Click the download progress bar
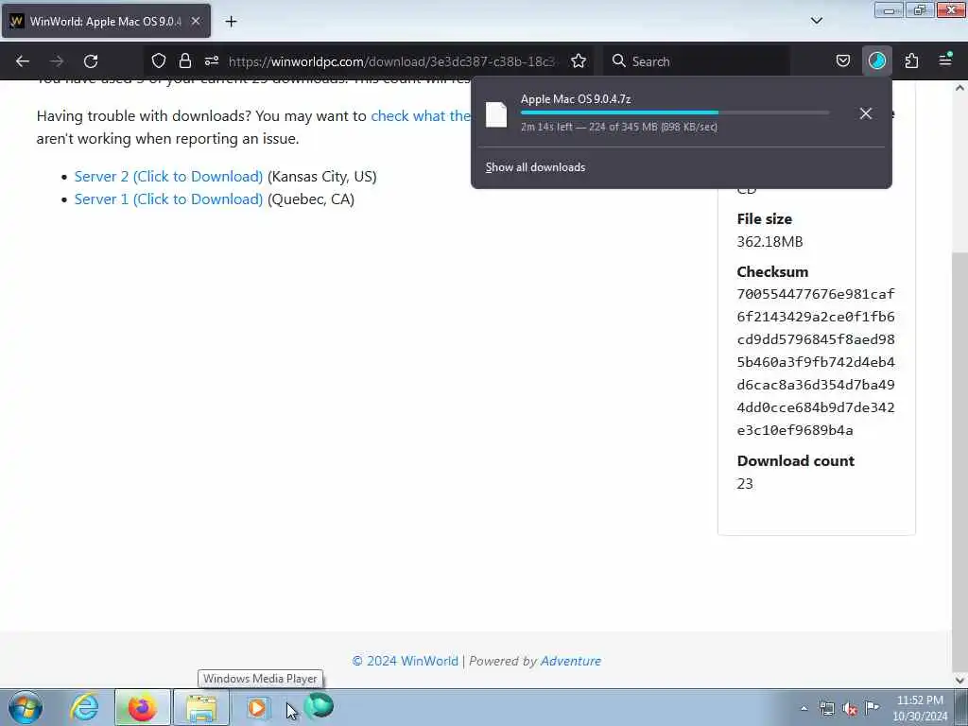Screen dimensions: 968x726 675,113
